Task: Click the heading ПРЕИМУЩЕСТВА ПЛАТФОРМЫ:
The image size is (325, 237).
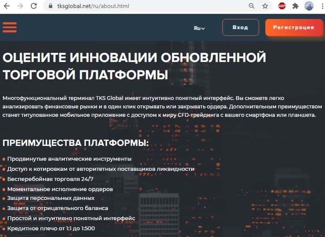Action: pos(75,143)
